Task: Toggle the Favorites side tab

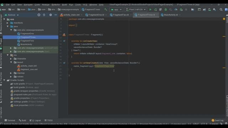Action: [1, 79]
